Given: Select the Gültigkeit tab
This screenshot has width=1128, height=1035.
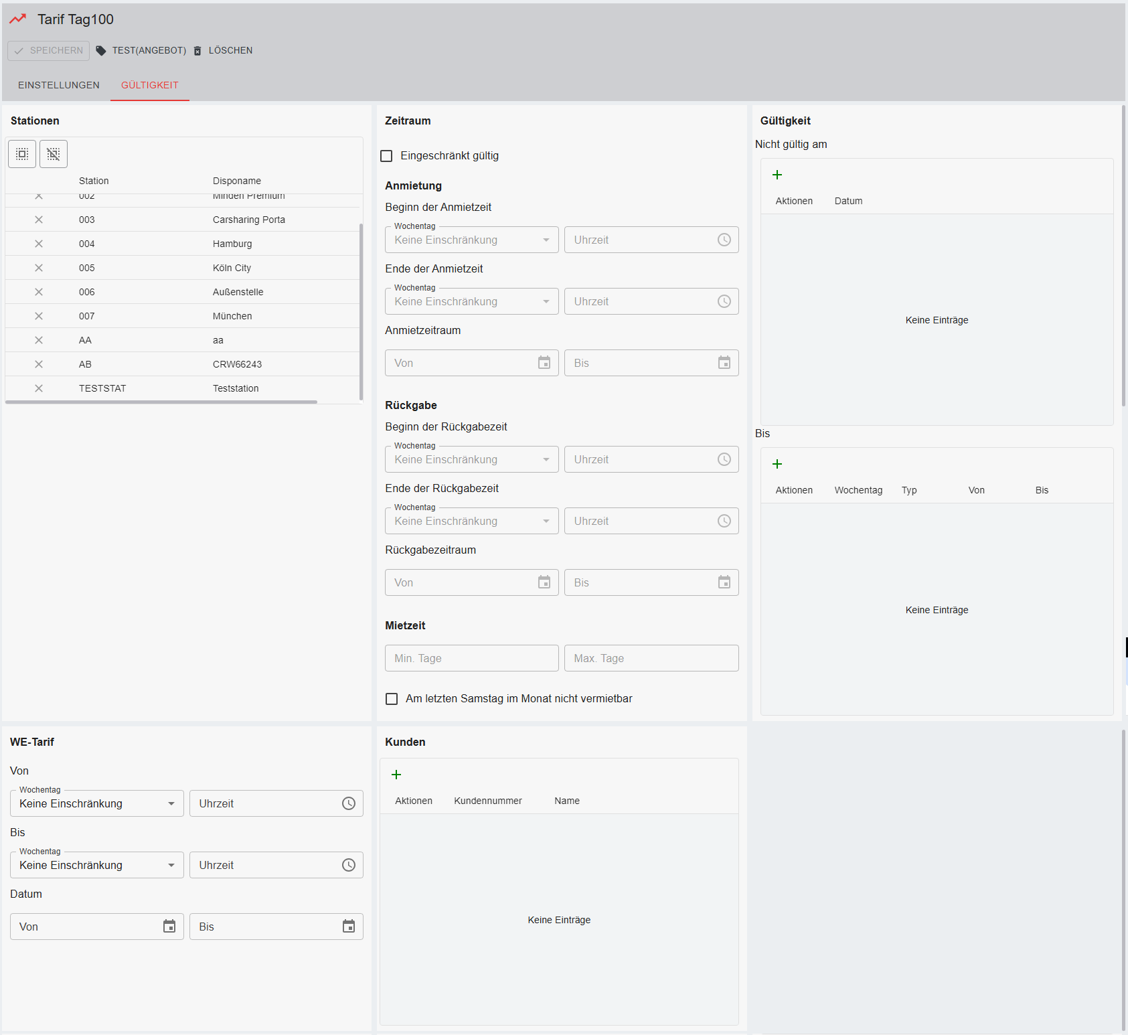Looking at the screenshot, I should click(x=150, y=85).
